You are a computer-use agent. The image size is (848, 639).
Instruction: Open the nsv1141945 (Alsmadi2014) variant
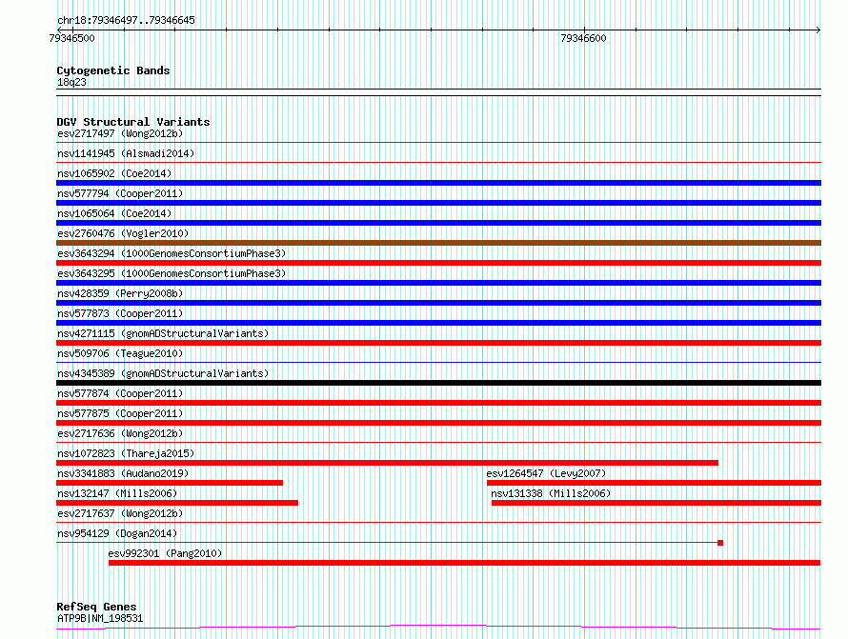[x=126, y=153]
